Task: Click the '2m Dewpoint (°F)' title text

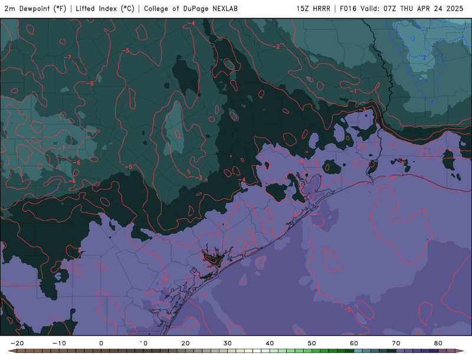Action: click(35, 9)
